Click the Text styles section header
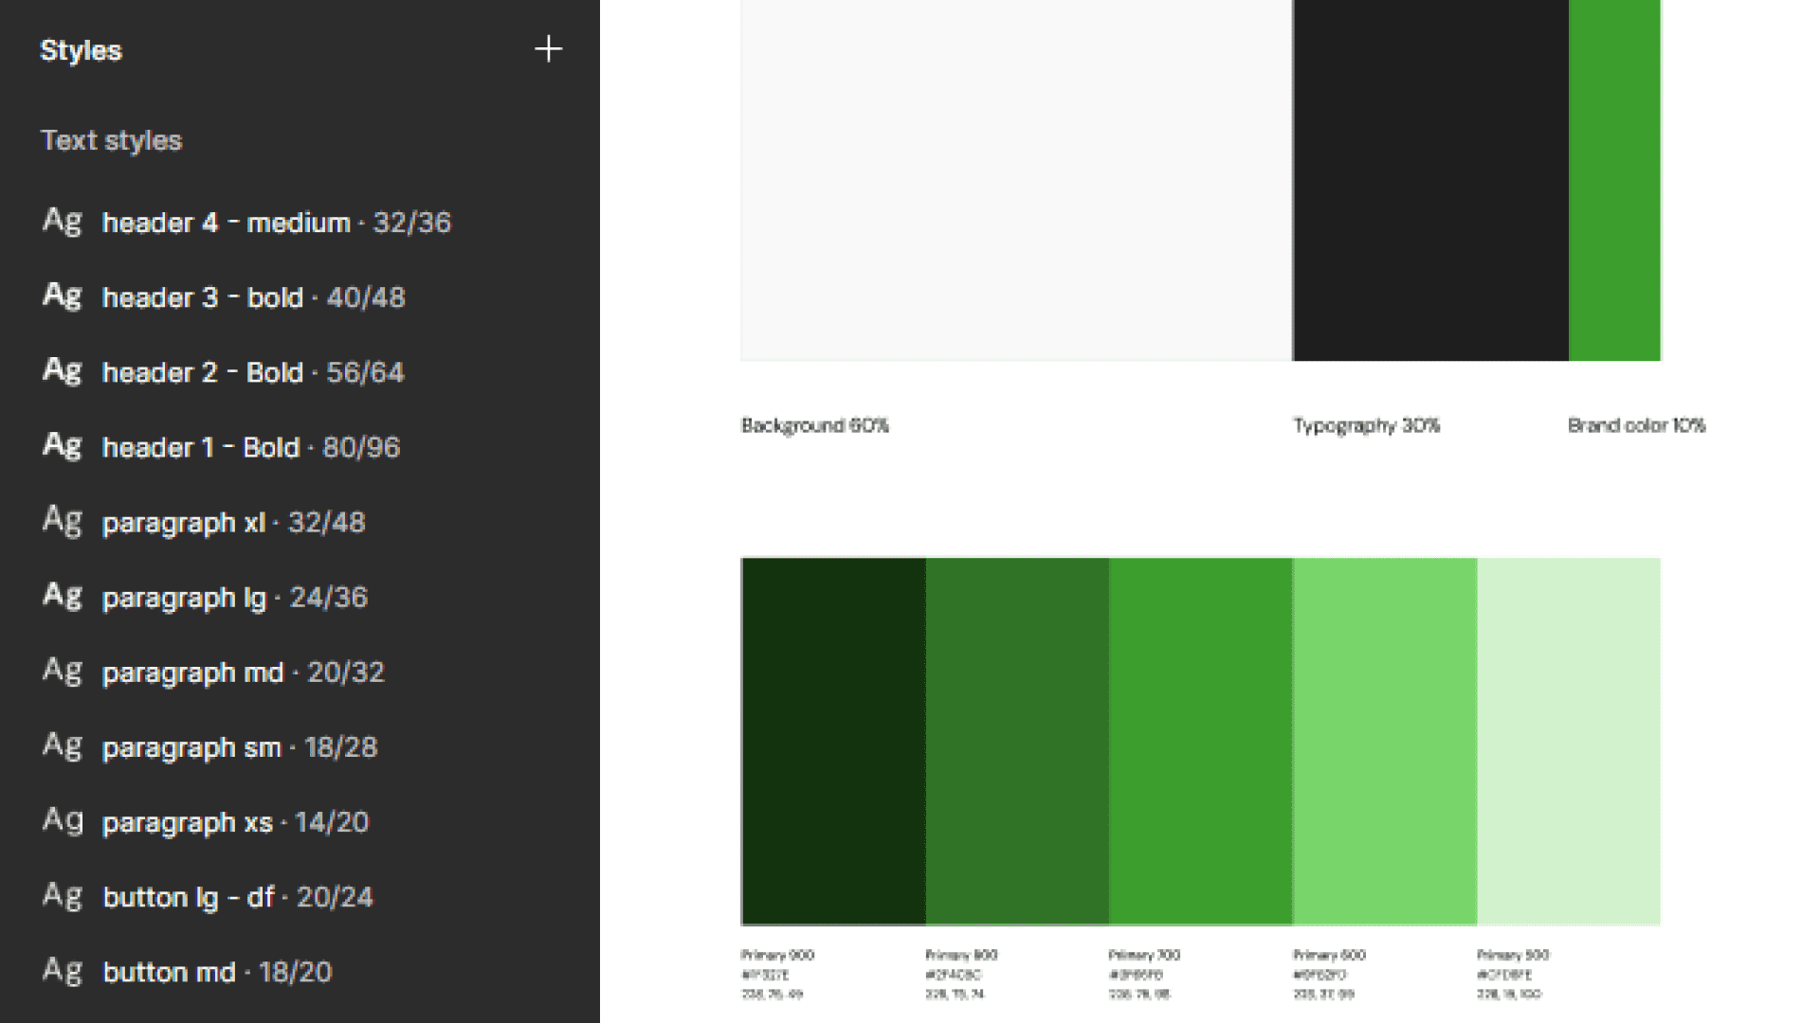The height and width of the screenshot is (1023, 1820). 112,140
